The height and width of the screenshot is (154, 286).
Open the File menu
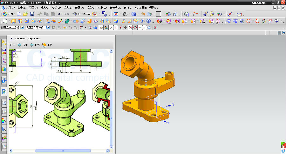pyautogui.click(x=10, y=7)
